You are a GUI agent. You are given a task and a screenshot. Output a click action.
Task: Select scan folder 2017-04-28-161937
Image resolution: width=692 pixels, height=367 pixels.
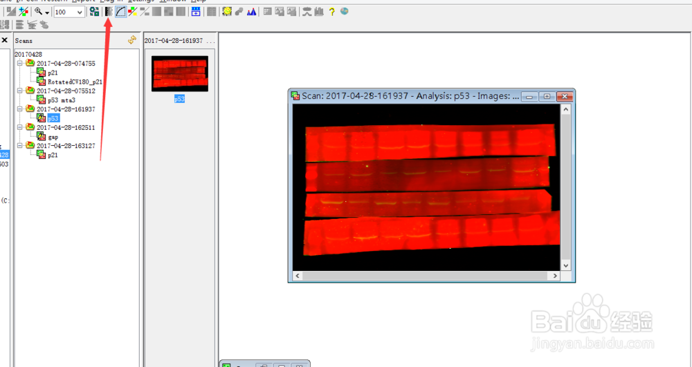pyautogui.click(x=66, y=109)
